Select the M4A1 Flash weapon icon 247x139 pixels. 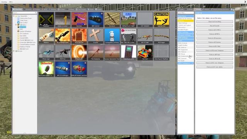(x=46, y=53)
